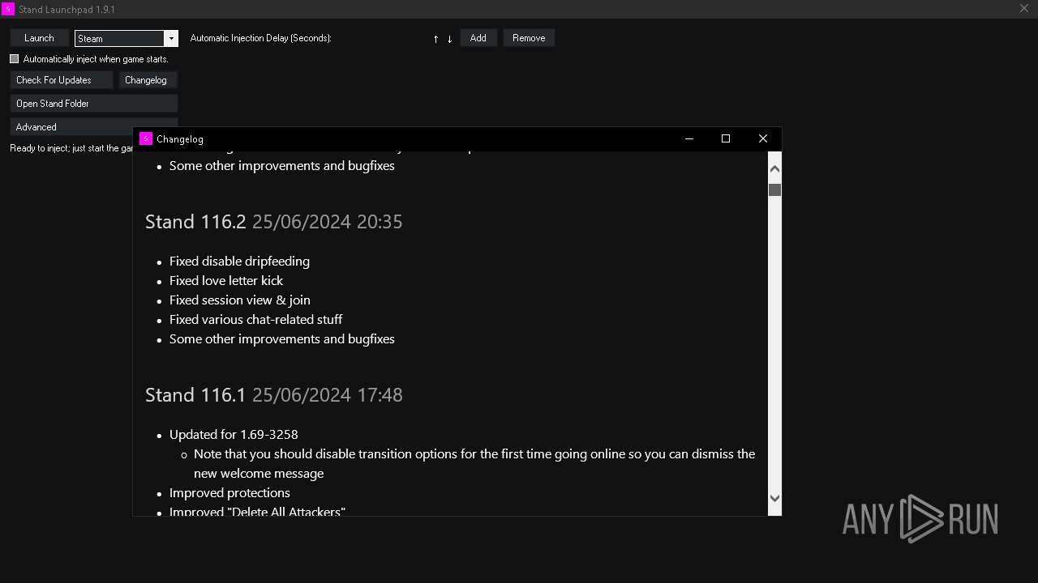Click the changelog scrollbar thumb
The height and width of the screenshot is (583, 1038).
coord(774,189)
